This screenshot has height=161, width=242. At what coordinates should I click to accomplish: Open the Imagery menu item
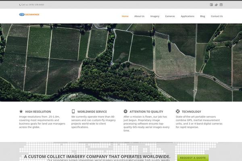pos(155,16)
